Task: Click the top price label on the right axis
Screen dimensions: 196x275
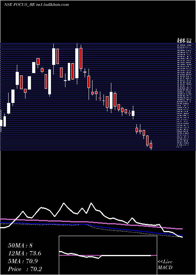Action: click(184, 40)
